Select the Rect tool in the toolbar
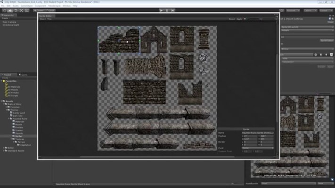The width and height of the screenshot is (335, 188). click(27, 10)
